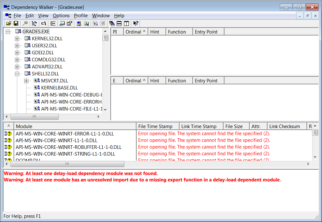This screenshot has width=322, height=222.
Task: Click the grayed-out Copy toolbar icon
Action: pos(26,23)
